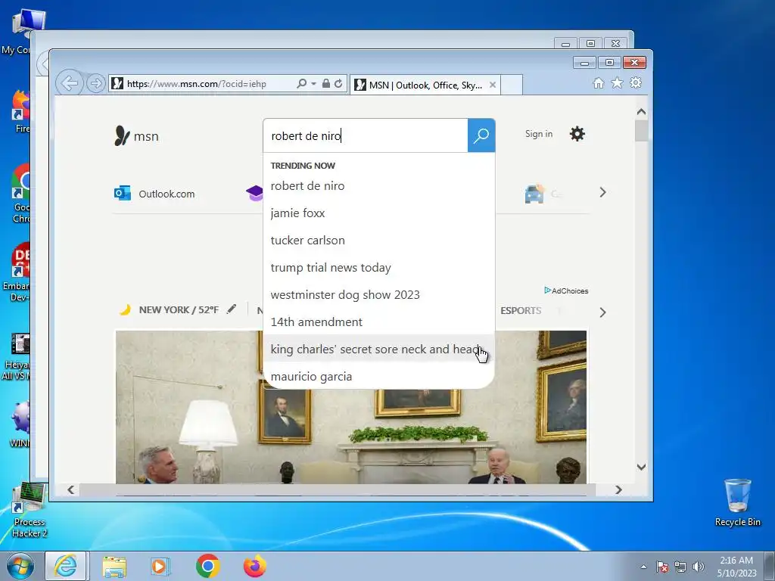Expand shortcuts row with right chevron

(x=602, y=192)
